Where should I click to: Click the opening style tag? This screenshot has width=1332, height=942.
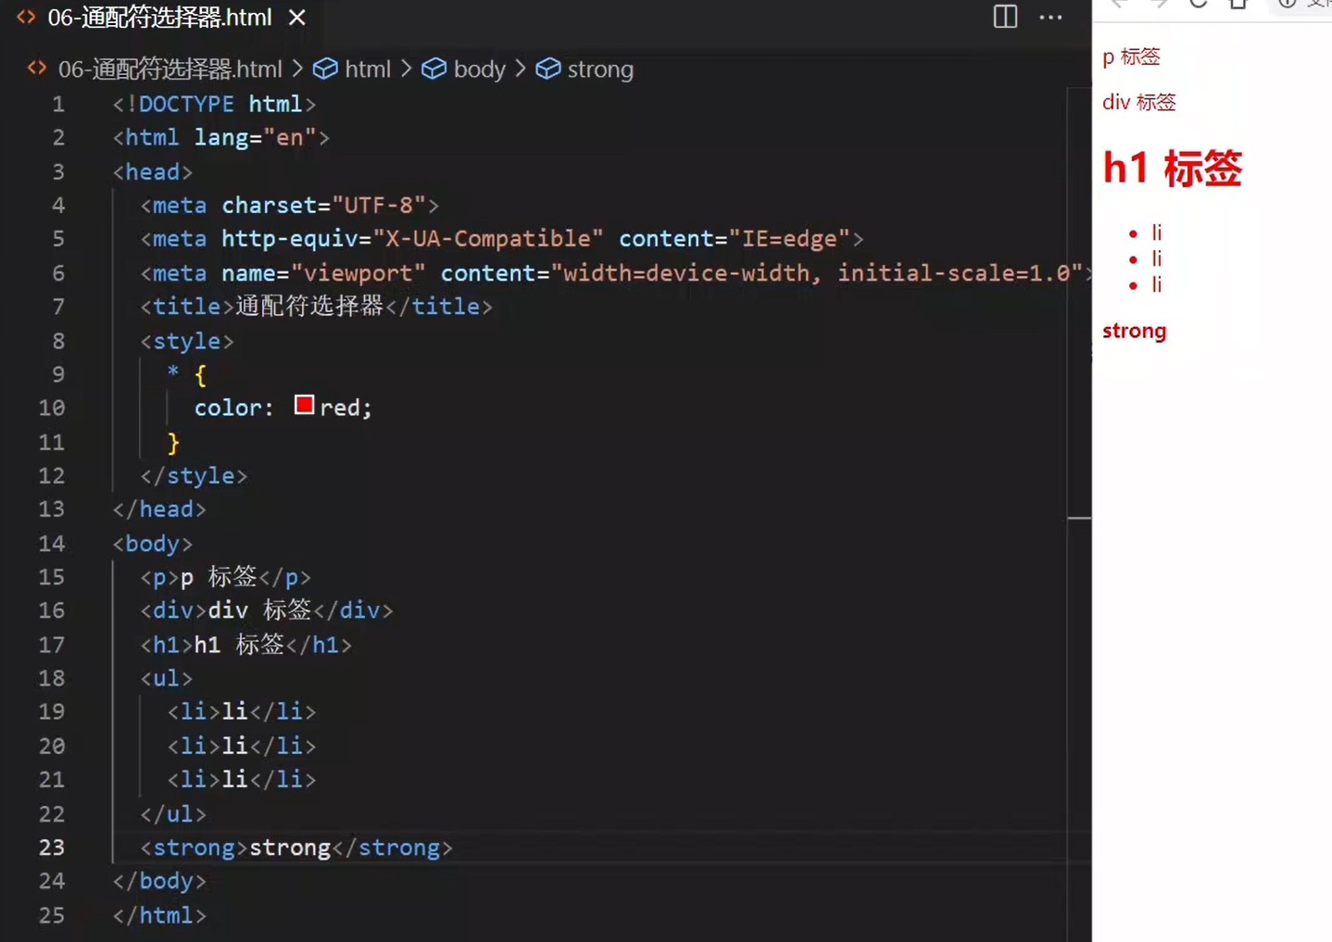pyautogui.click(x=187, y=342)
